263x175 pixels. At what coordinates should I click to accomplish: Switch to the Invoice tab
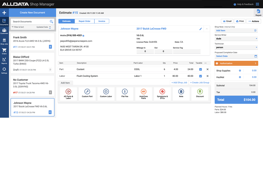pos(101,21)
